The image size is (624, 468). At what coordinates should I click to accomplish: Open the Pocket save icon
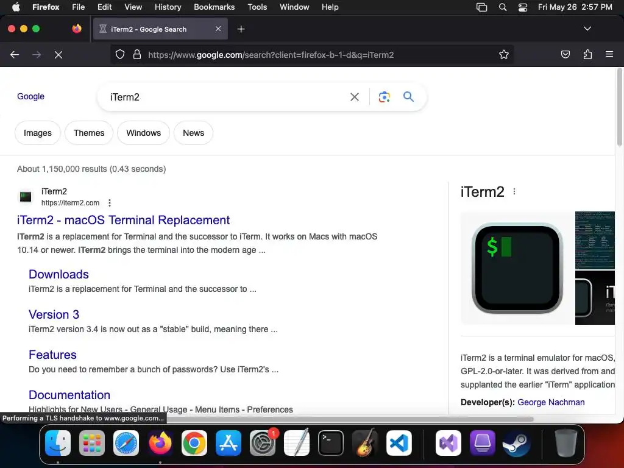tap(565, 54)
